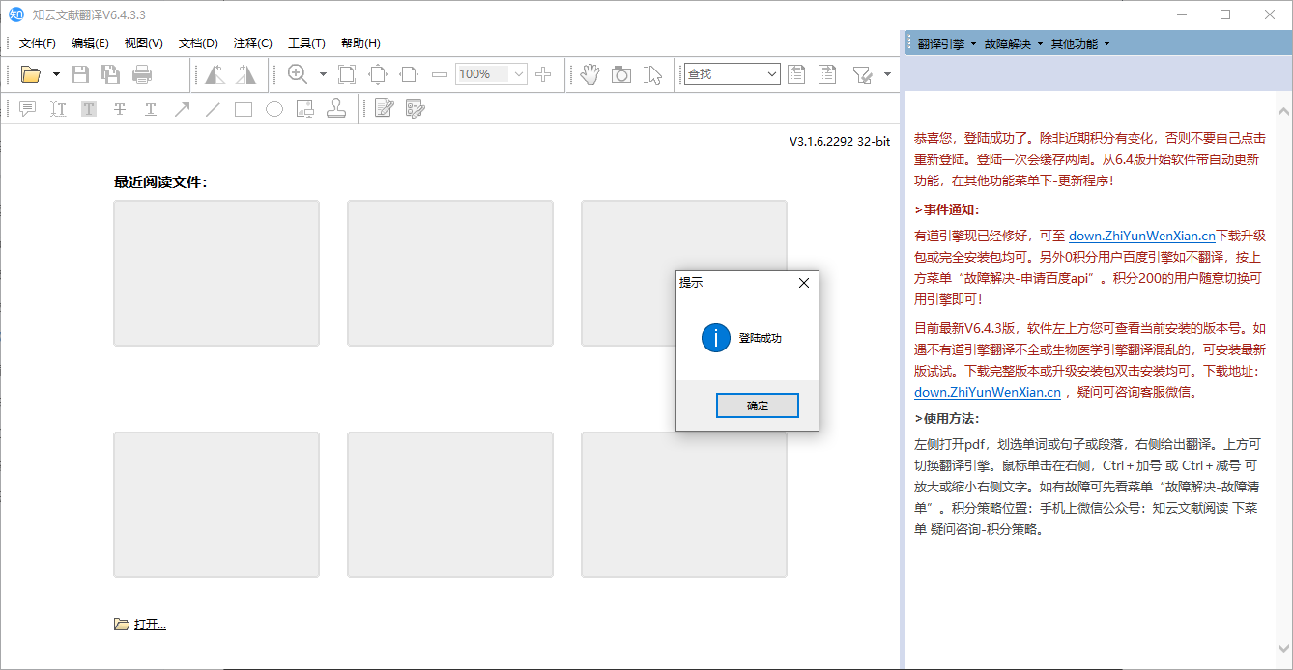Click the form/checklist edit icon
This screenshot has width=1293, height=670.
tap(415, 109)
